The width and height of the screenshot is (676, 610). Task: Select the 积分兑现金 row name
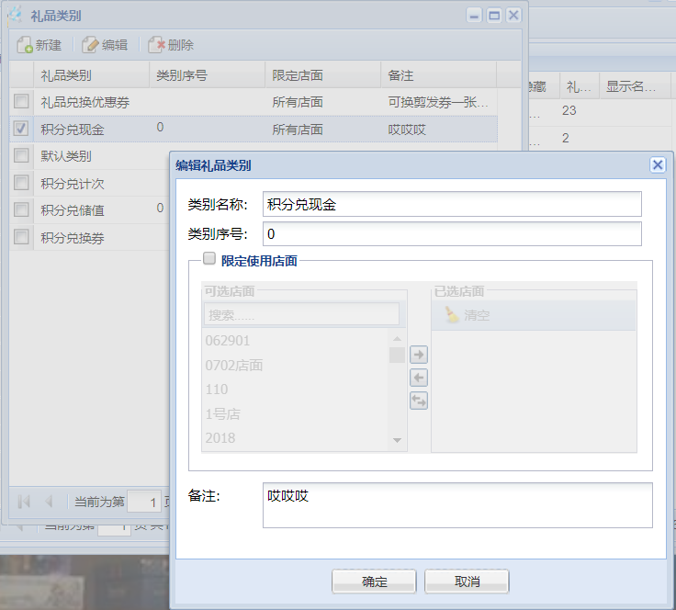point(73,130)
